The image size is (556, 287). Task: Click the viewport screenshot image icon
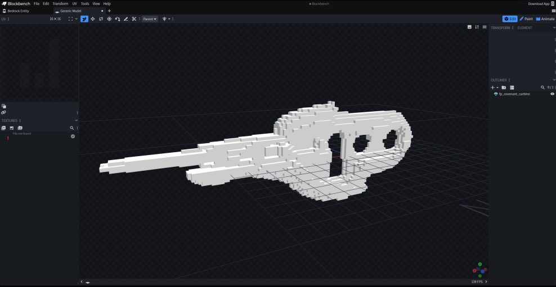[x=469, y=27]
